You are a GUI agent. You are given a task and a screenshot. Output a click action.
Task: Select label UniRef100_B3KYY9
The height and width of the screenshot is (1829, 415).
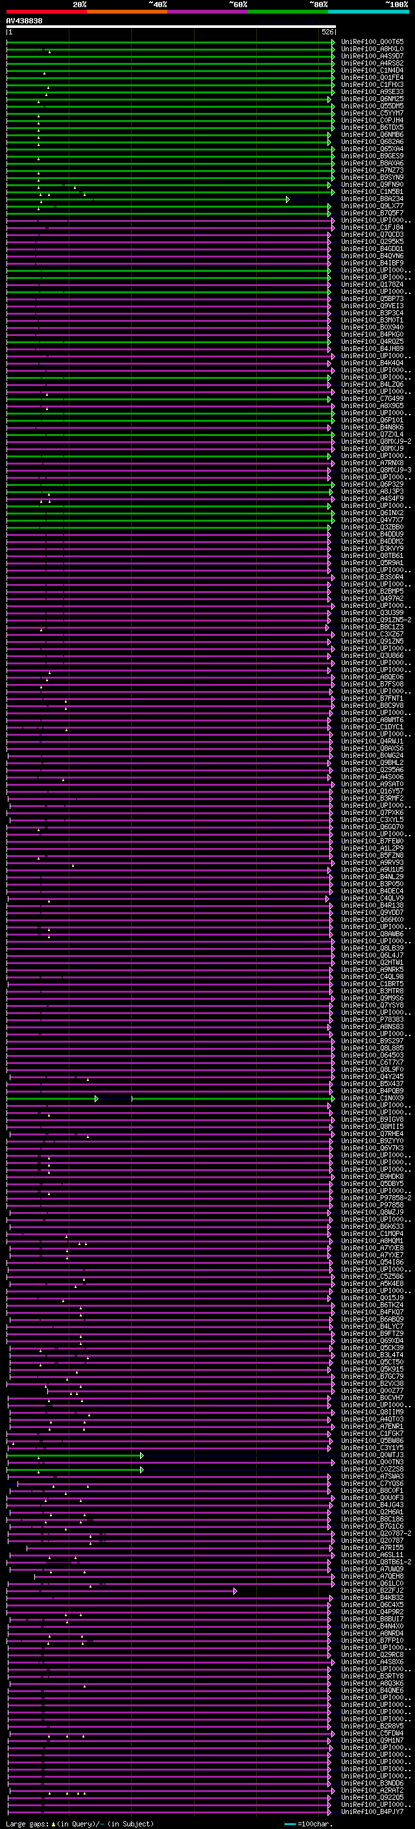(372, 548)
